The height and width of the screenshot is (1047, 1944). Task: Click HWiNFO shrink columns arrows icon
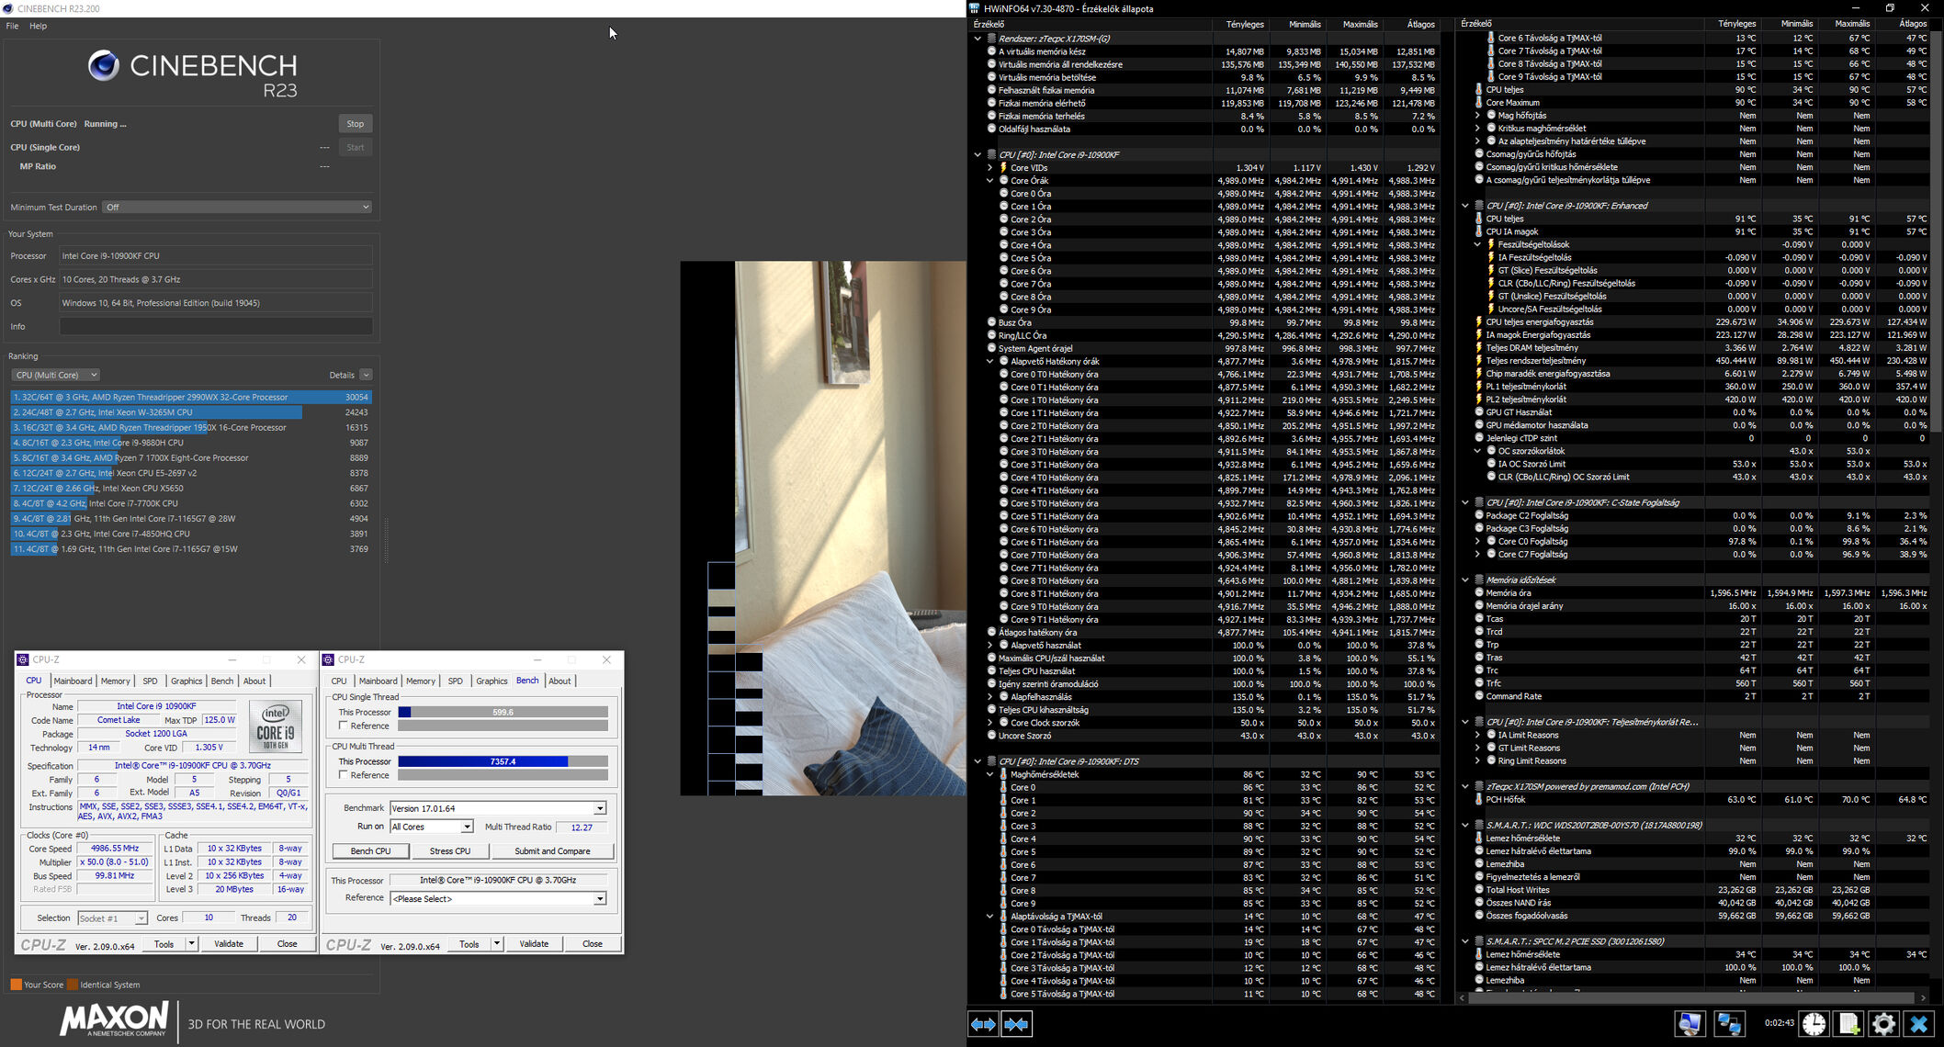pyautogui.click(x=1016, y=1024)
